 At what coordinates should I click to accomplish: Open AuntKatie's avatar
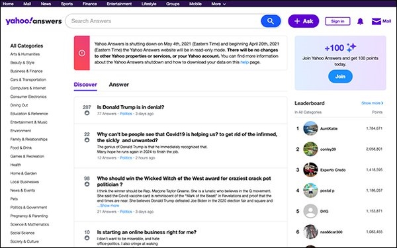(x=310, y=128)
